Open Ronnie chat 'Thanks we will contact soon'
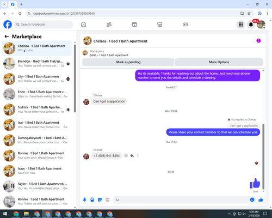The width and height of the screenshot is (272, 218). click(x=36, y=202)
